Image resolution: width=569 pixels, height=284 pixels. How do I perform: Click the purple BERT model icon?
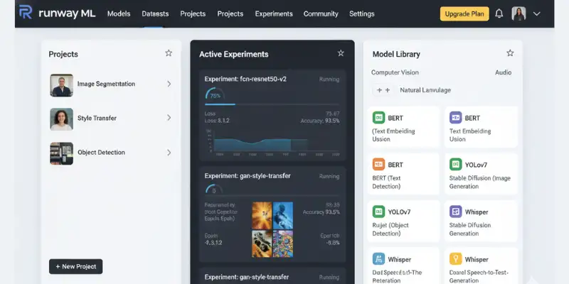click(x=455, y=118)
